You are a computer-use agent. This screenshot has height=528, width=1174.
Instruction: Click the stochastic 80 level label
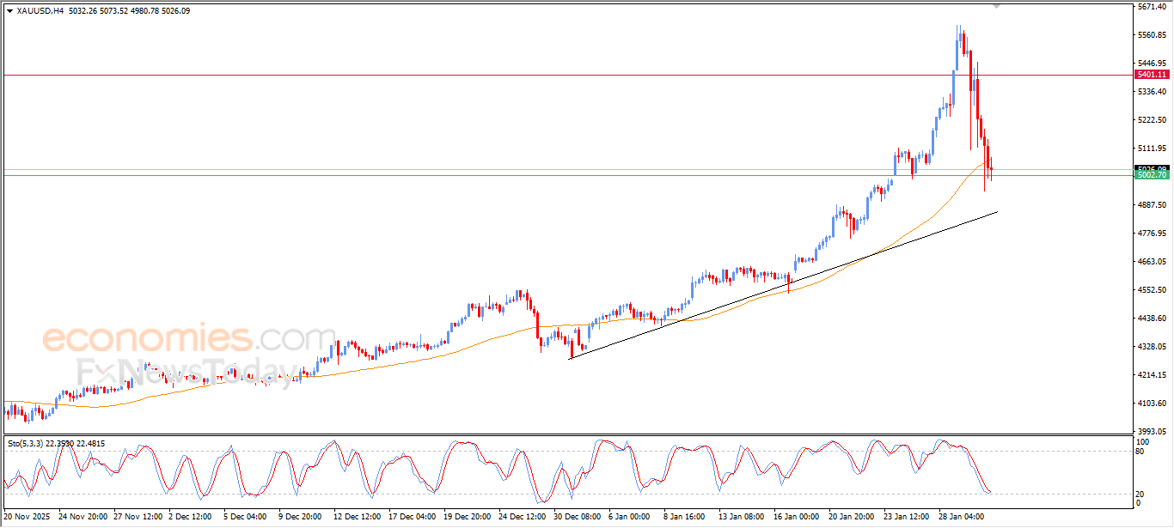[1141, 451]
